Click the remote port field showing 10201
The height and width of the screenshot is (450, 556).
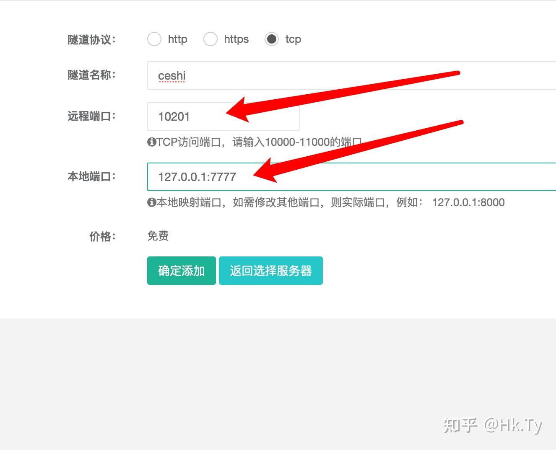coord(223,116)
